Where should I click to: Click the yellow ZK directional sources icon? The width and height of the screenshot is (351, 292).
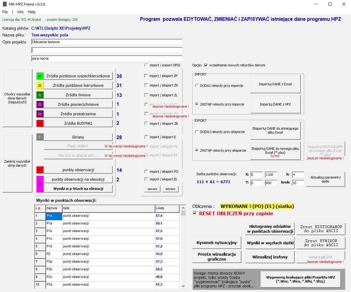[x=40, y=86]
